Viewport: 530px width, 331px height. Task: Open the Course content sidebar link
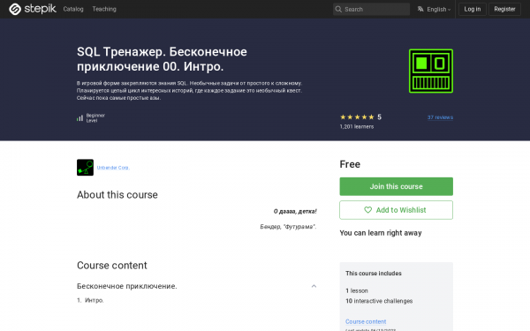(366, 321)
